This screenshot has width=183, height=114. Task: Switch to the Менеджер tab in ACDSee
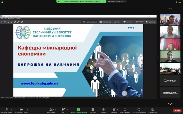[x=106, y=22]
